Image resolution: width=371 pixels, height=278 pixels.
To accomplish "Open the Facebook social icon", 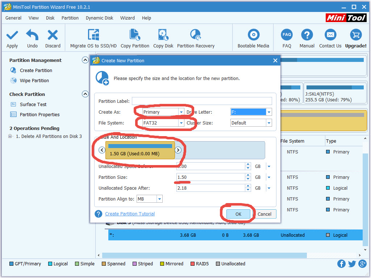I will 341,264.
